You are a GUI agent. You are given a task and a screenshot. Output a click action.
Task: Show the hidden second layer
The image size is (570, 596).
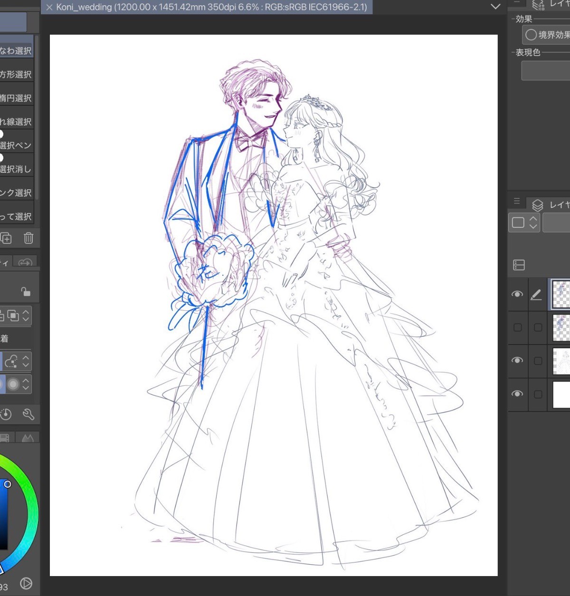pos(517,327)
